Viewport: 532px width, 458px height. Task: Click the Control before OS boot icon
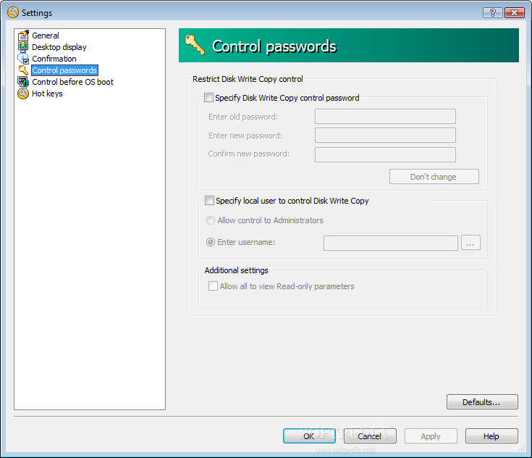point(23,82)
